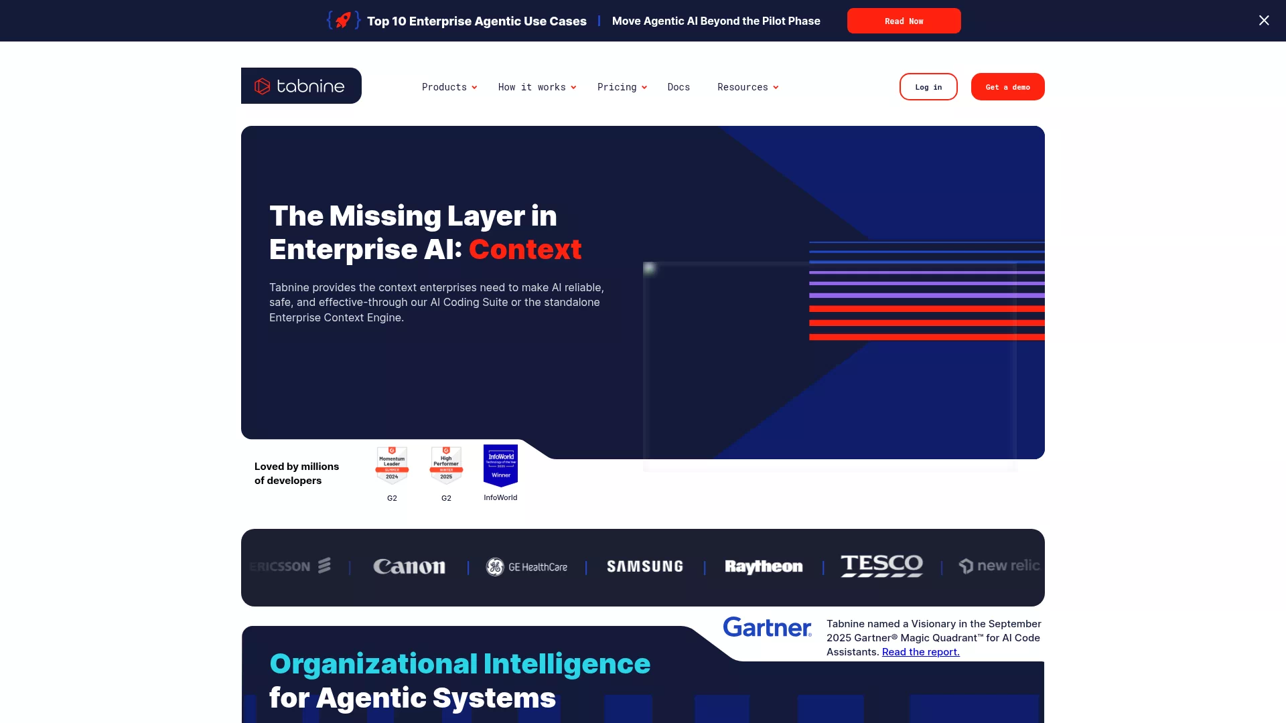
Task: Click the rocket icon in announcement banner
Action: (x=344, y=21)
